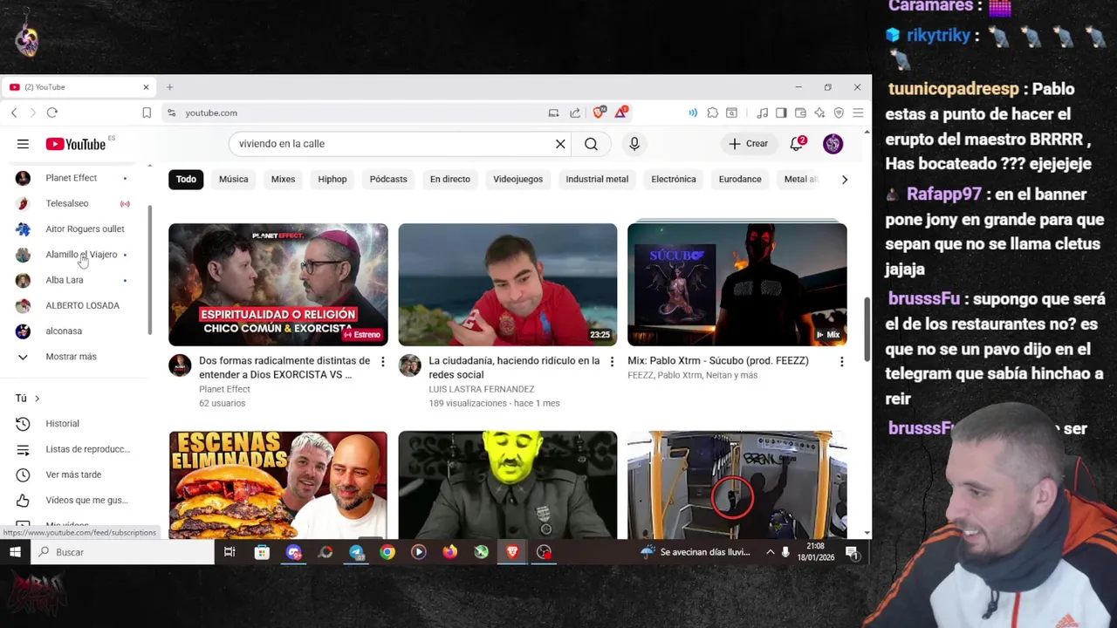Select the Mixes filter chip
The image size is (1117, 628).
pyautogui.click(x=283, y=179)
